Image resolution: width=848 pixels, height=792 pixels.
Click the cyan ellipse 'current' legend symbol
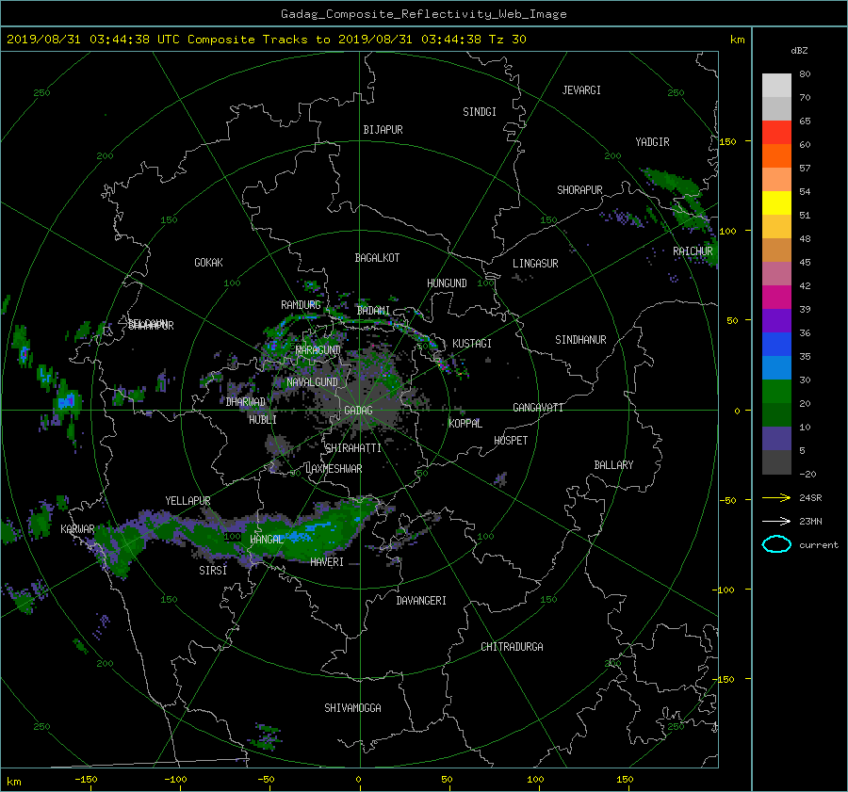point(776,544)
